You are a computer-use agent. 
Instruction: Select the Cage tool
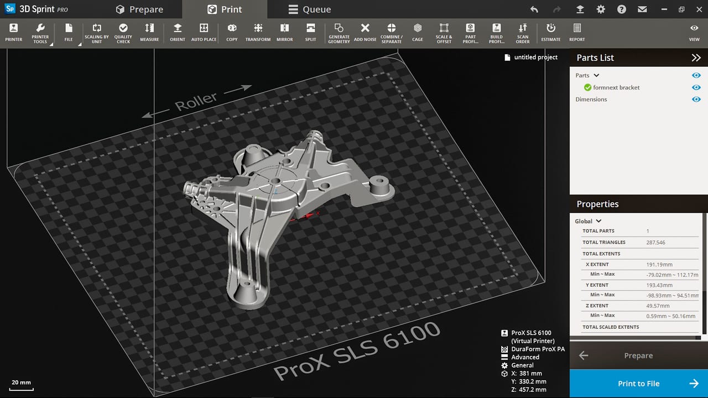(418, 32)
